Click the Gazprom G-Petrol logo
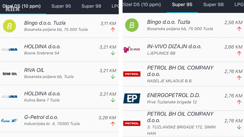This screenshot has height=137, width=244. pos(9,120)
